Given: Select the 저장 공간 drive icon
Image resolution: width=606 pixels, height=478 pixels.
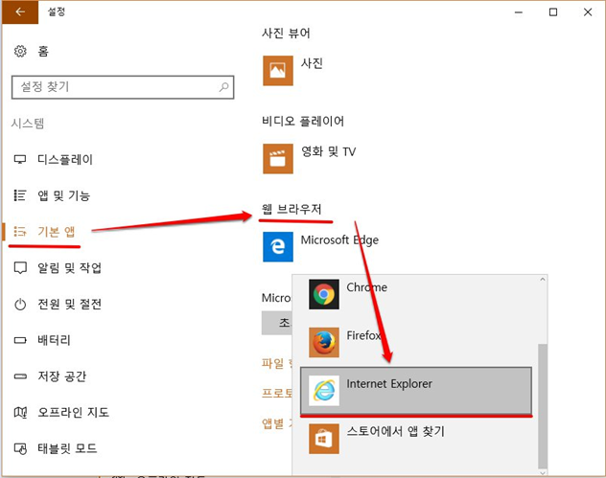Looking at the screenshot, I should [x=20, y=376].
